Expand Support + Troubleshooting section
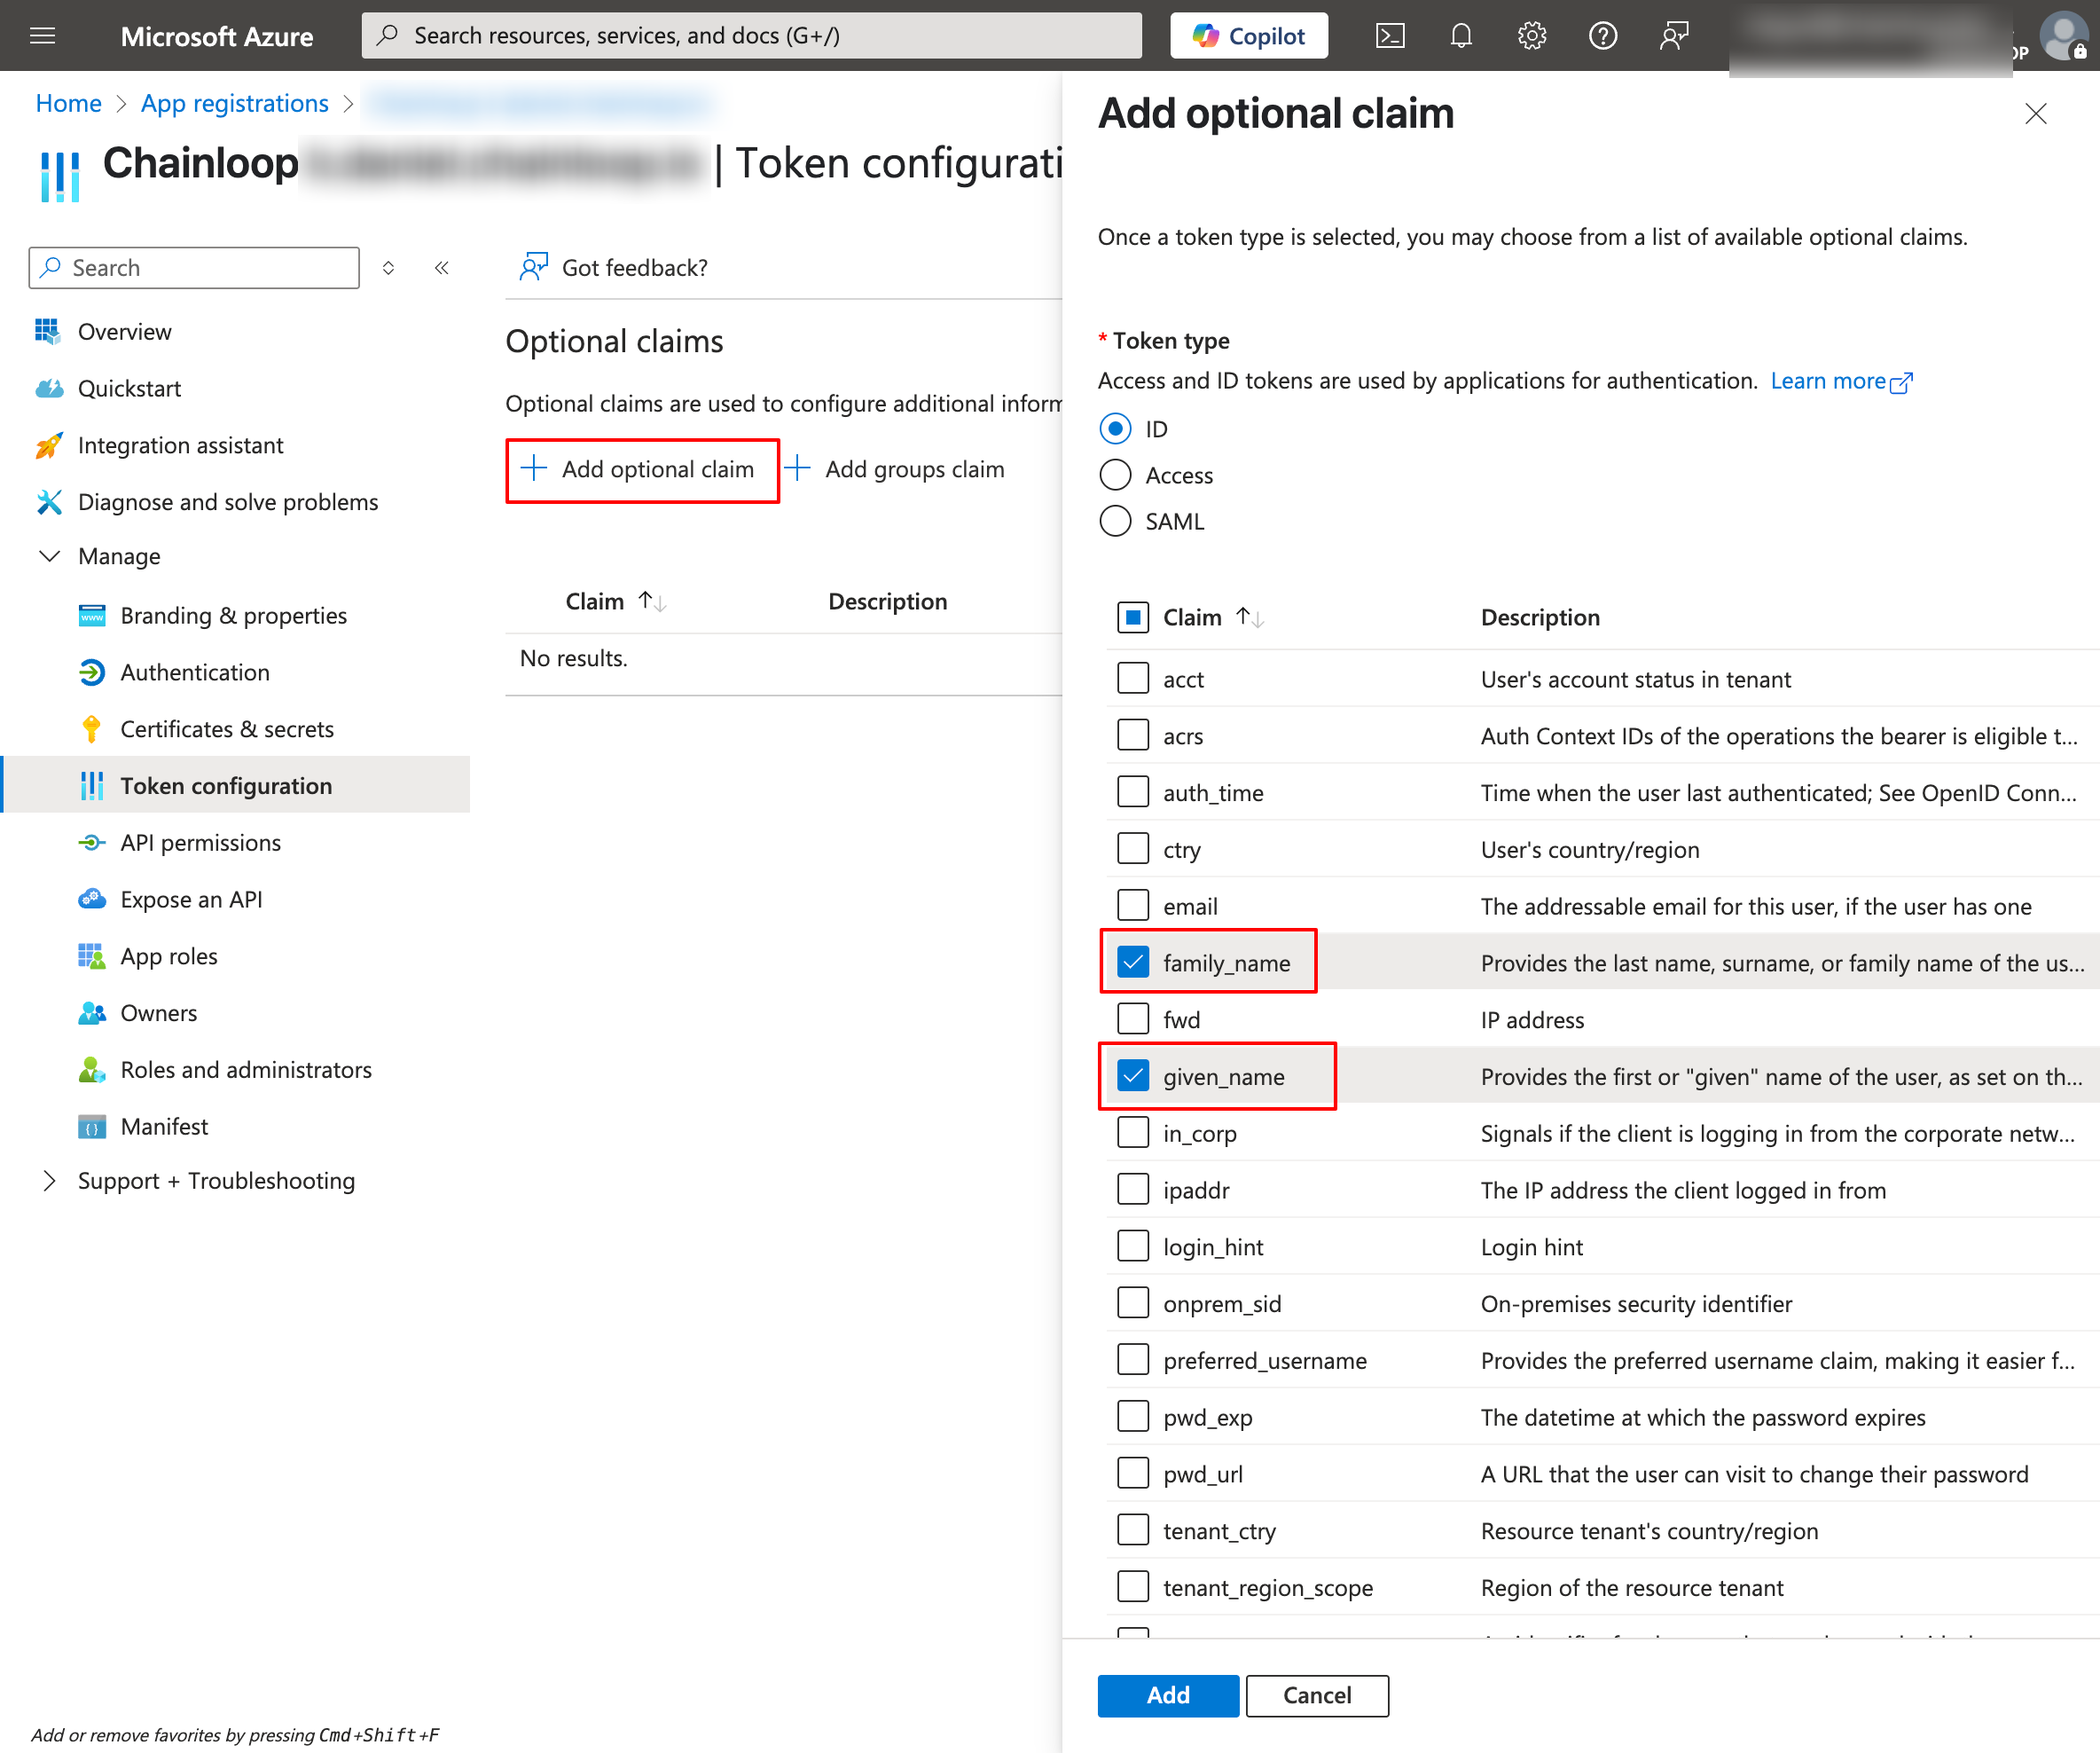This screenshot has width=2100, height=1753. 49,1181
